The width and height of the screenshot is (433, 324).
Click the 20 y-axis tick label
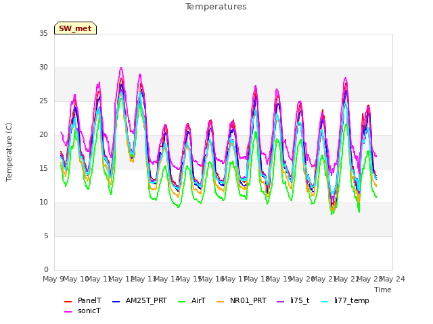(43, 134)
